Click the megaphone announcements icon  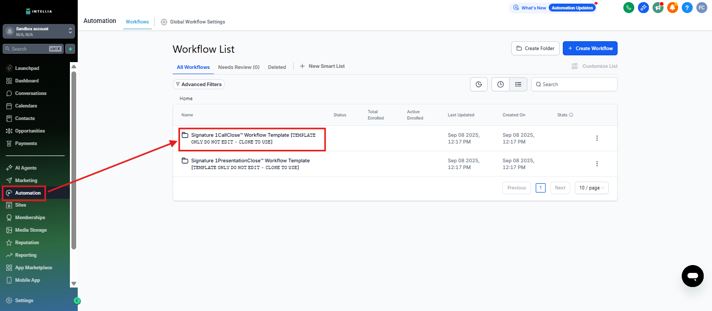point(658,8)
